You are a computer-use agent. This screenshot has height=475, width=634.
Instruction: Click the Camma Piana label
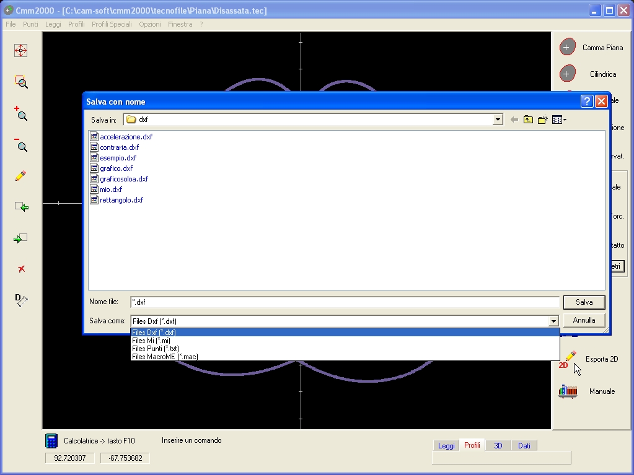coord(602,48)
